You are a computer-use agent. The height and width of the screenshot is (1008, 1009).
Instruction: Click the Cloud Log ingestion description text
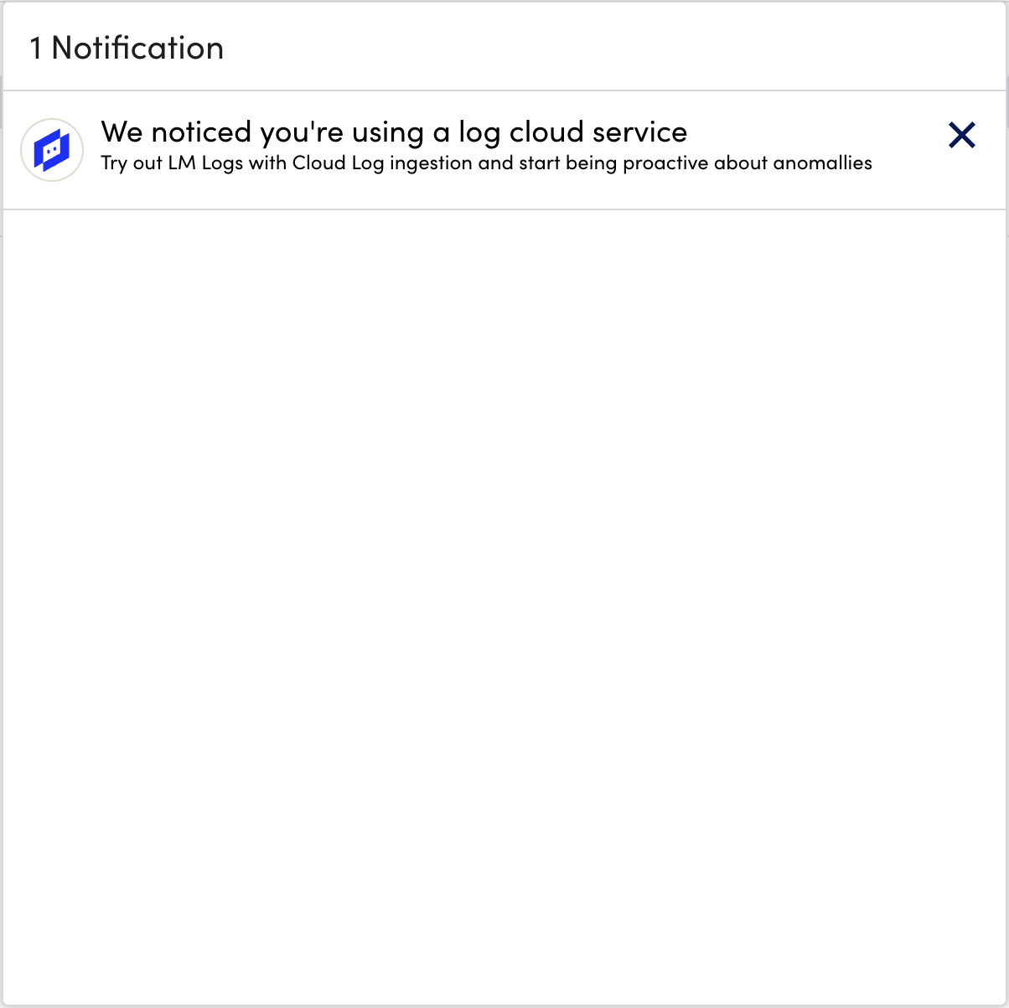point(486,163)
